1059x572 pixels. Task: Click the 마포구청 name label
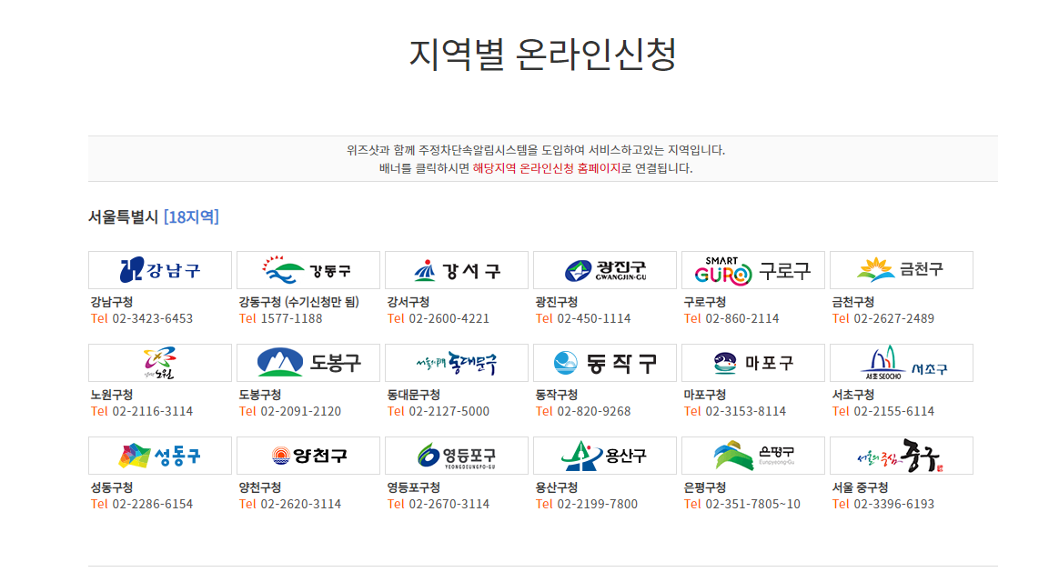click(704, 395)
